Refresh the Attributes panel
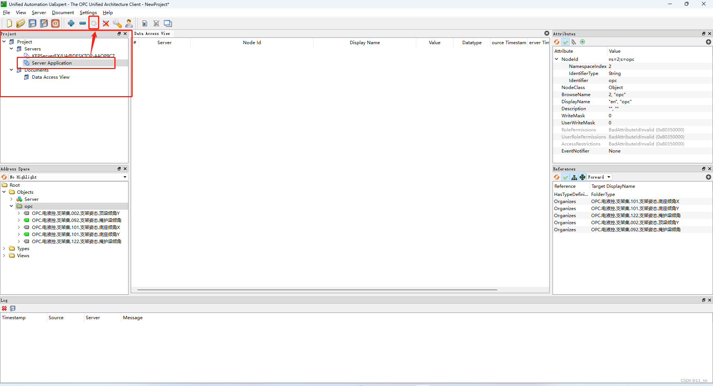 (x=557, y=42)
